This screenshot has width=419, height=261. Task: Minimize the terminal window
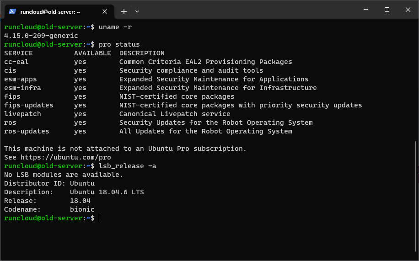[x=366, y=10]
